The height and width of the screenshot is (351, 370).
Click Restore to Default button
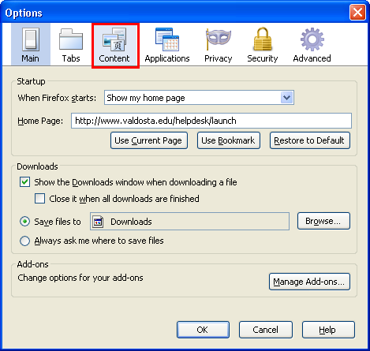tap(310, 140)
